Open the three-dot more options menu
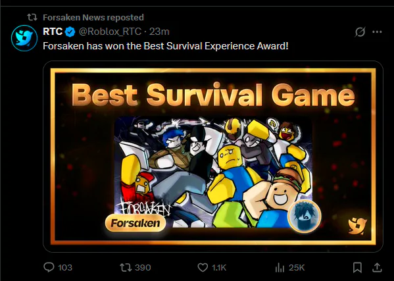The height and width of the screenshot is (281, 394). (x=377, y=32)
